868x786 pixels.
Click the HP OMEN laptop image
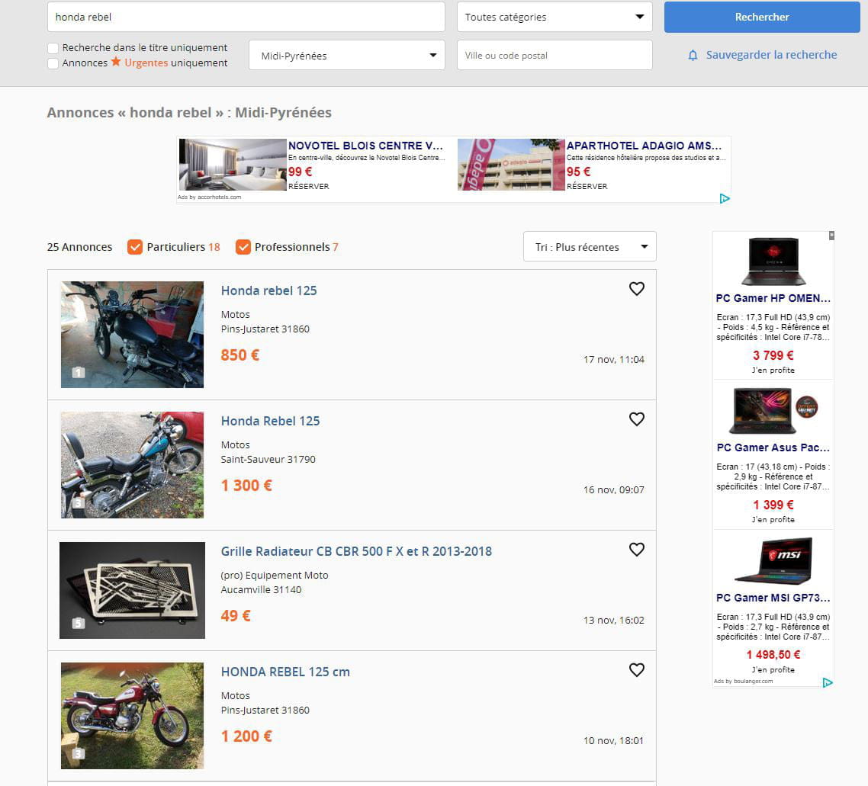pyautogui.click(x=773, y=261)
